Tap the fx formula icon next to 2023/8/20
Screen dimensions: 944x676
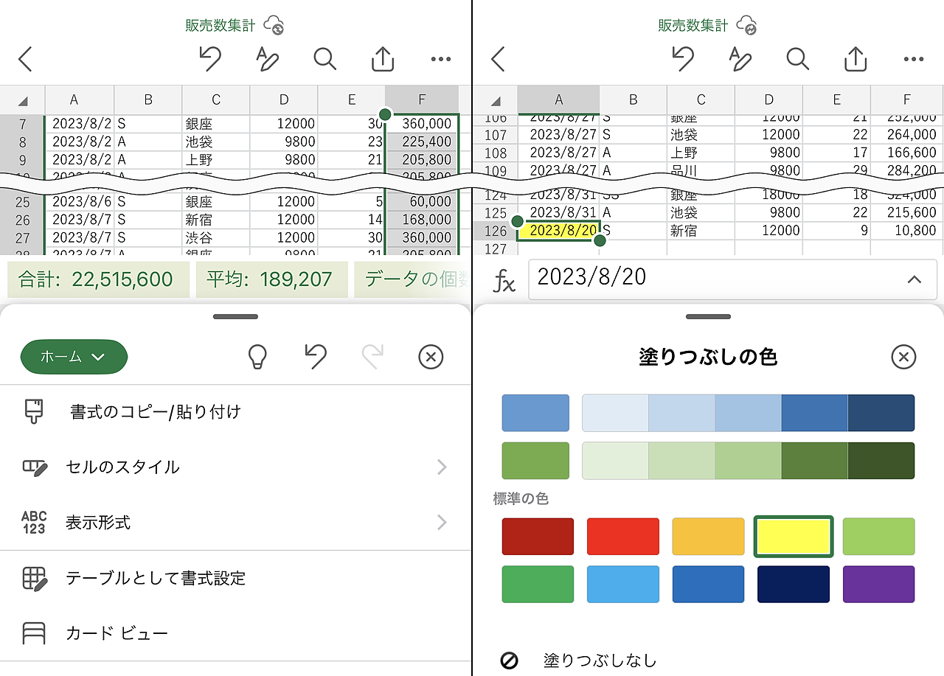504,280
